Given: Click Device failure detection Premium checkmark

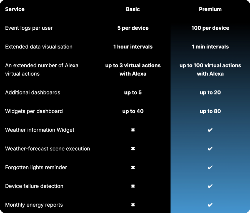Looking at the screenshot, I should [x=210, y=186].
